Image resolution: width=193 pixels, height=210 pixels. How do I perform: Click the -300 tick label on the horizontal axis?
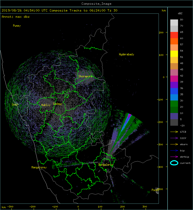(10, 207)
